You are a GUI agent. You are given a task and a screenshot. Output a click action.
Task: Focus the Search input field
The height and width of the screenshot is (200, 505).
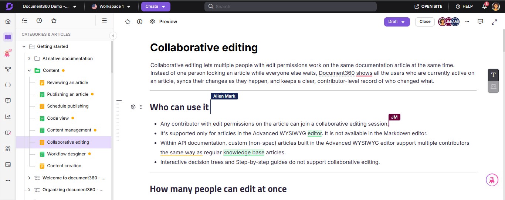click(x=291, y=7)
